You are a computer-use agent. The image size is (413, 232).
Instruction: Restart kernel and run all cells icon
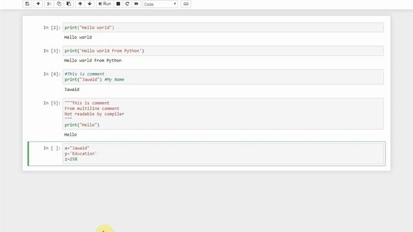136,4
